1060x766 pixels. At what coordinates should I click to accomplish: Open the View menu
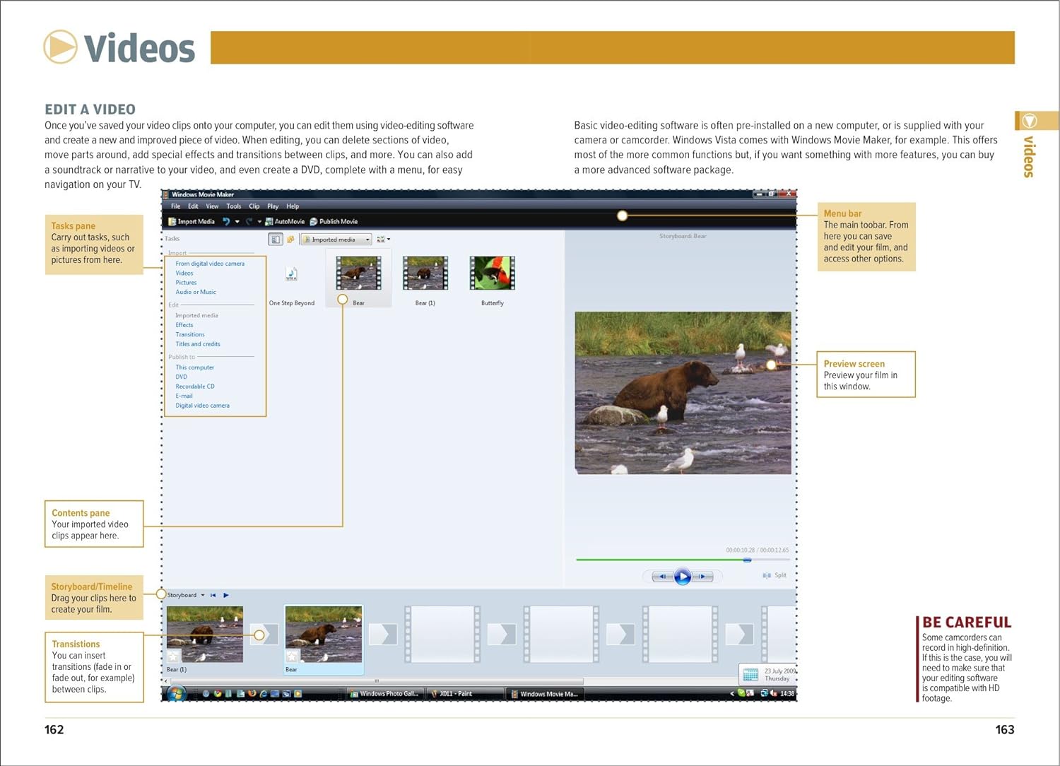tap(212, 206)
